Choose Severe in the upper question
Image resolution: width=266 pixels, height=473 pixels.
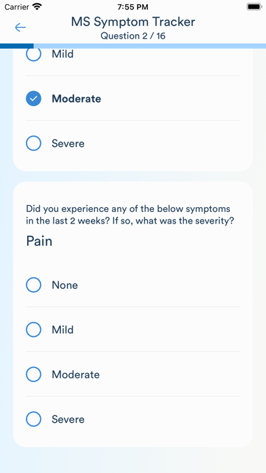pos(133,143)
